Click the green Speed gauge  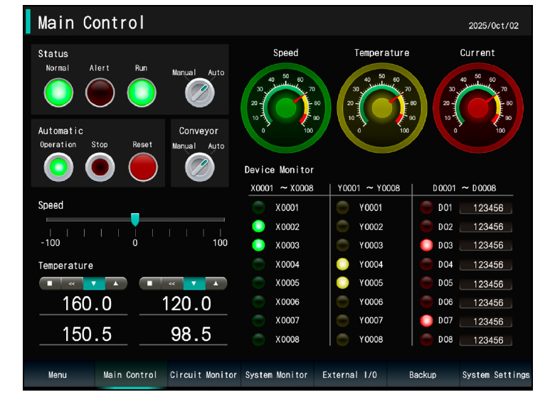tap(285, 107)
